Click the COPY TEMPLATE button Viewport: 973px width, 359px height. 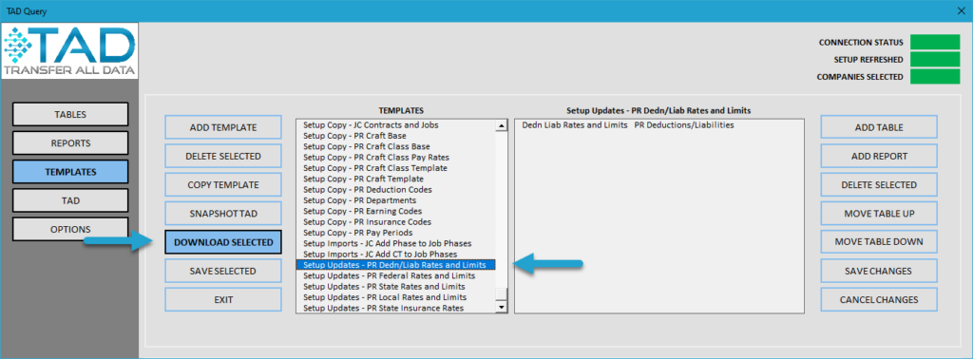tap(222, 185)
